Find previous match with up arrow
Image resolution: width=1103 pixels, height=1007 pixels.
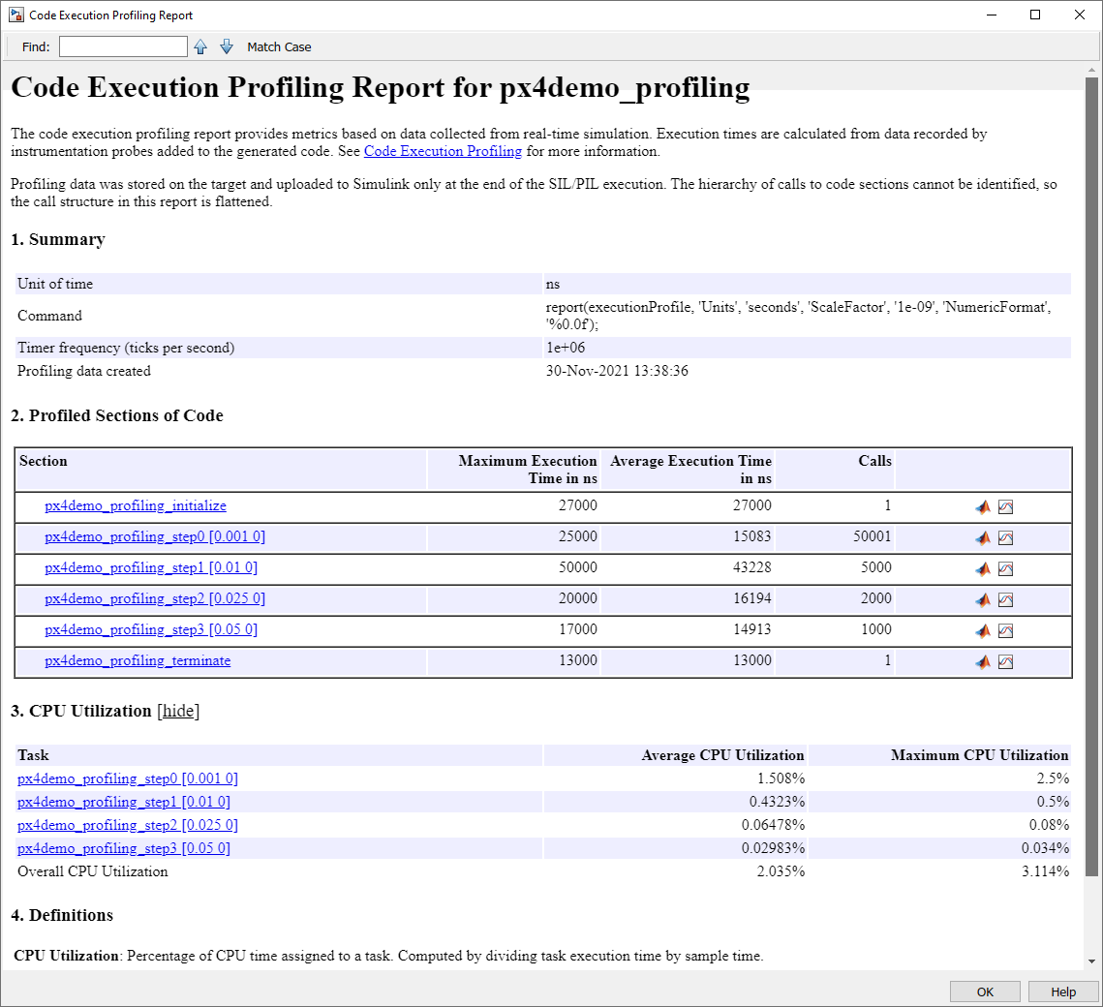click(200, 47)
